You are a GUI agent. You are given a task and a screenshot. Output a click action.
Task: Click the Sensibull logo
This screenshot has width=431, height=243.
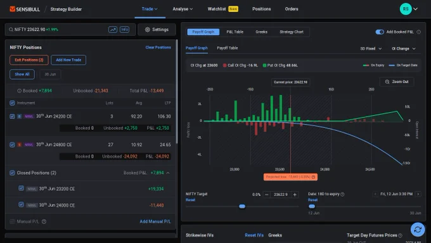click(25, 9)
